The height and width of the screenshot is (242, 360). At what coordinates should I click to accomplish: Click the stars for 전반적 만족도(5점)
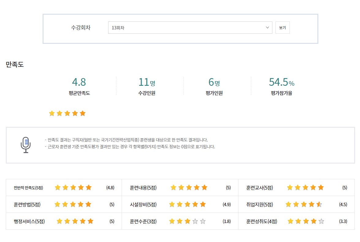pos(73,188)
